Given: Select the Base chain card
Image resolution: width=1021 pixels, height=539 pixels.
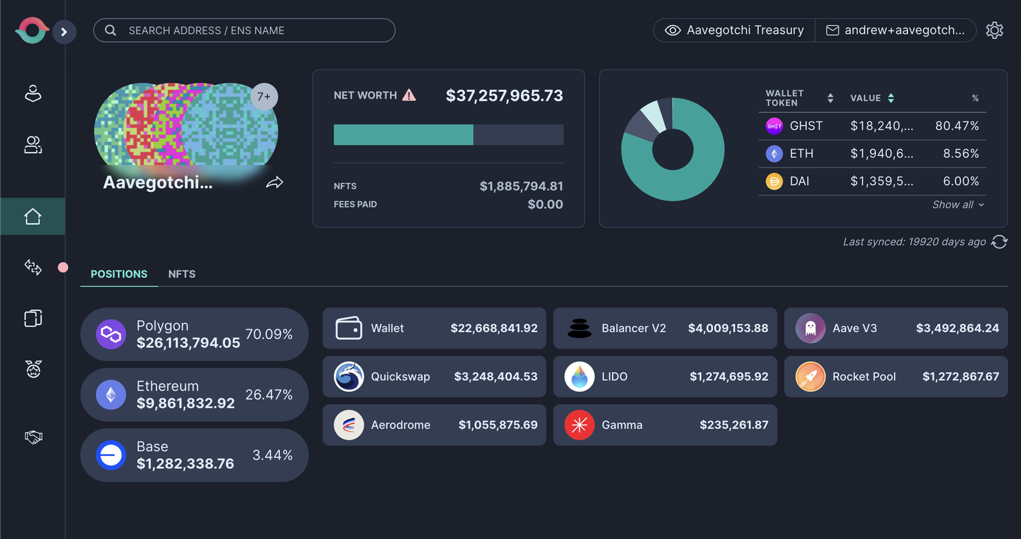Looking at the screenshot, I should click(195, 455).
